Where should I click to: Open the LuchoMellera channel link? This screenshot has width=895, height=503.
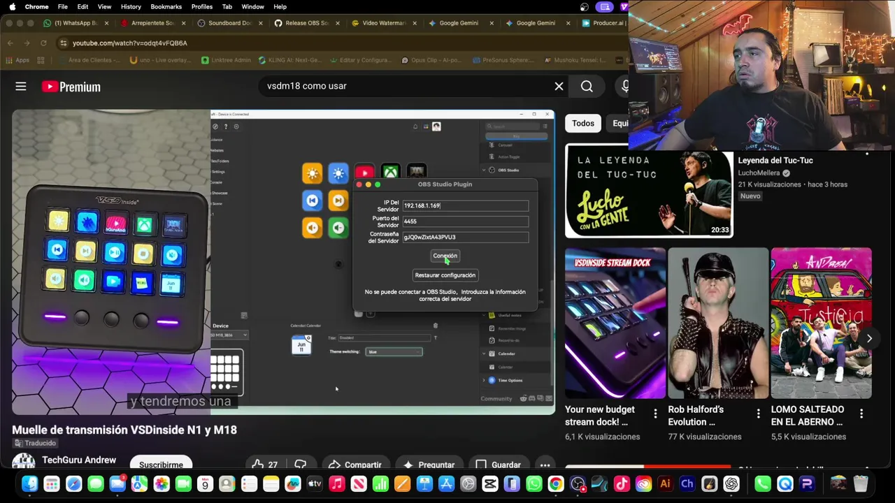point(759,173)
